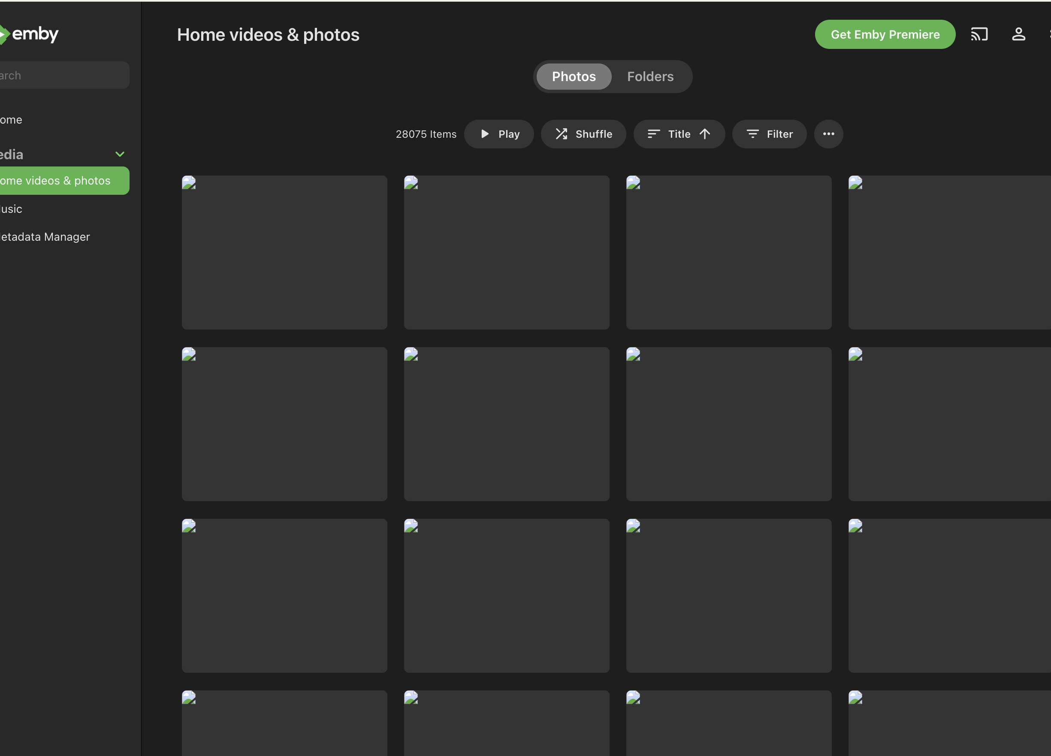This screenshot has height=756, width=1051.
Task: Open the first photo thumbnail
Action: [x=284, y=253]
